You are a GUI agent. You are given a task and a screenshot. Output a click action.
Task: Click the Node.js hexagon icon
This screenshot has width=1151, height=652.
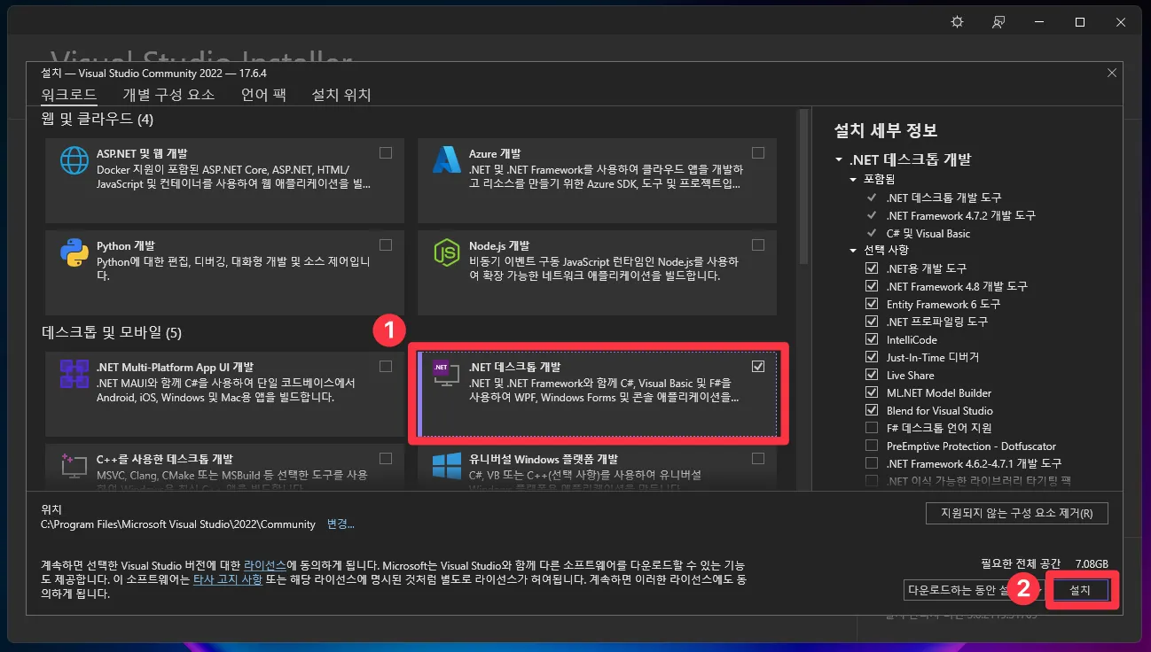point(446,252)
